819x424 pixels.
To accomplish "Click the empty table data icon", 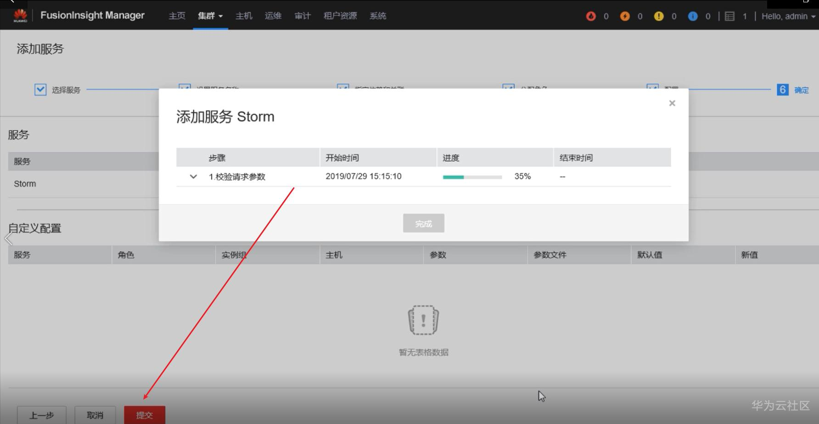I will 423,320.
